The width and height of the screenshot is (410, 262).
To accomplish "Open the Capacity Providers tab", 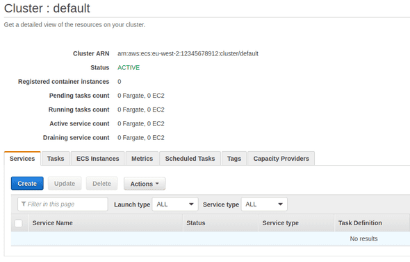I will tap(281, 159).
